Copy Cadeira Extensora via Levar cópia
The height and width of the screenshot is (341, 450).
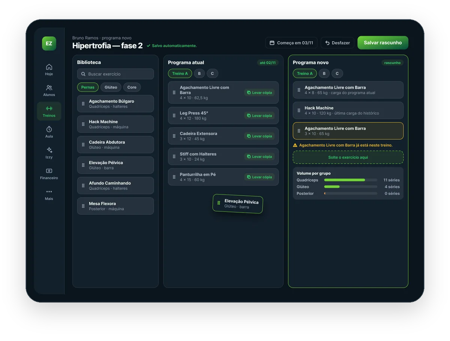point(259,136)
